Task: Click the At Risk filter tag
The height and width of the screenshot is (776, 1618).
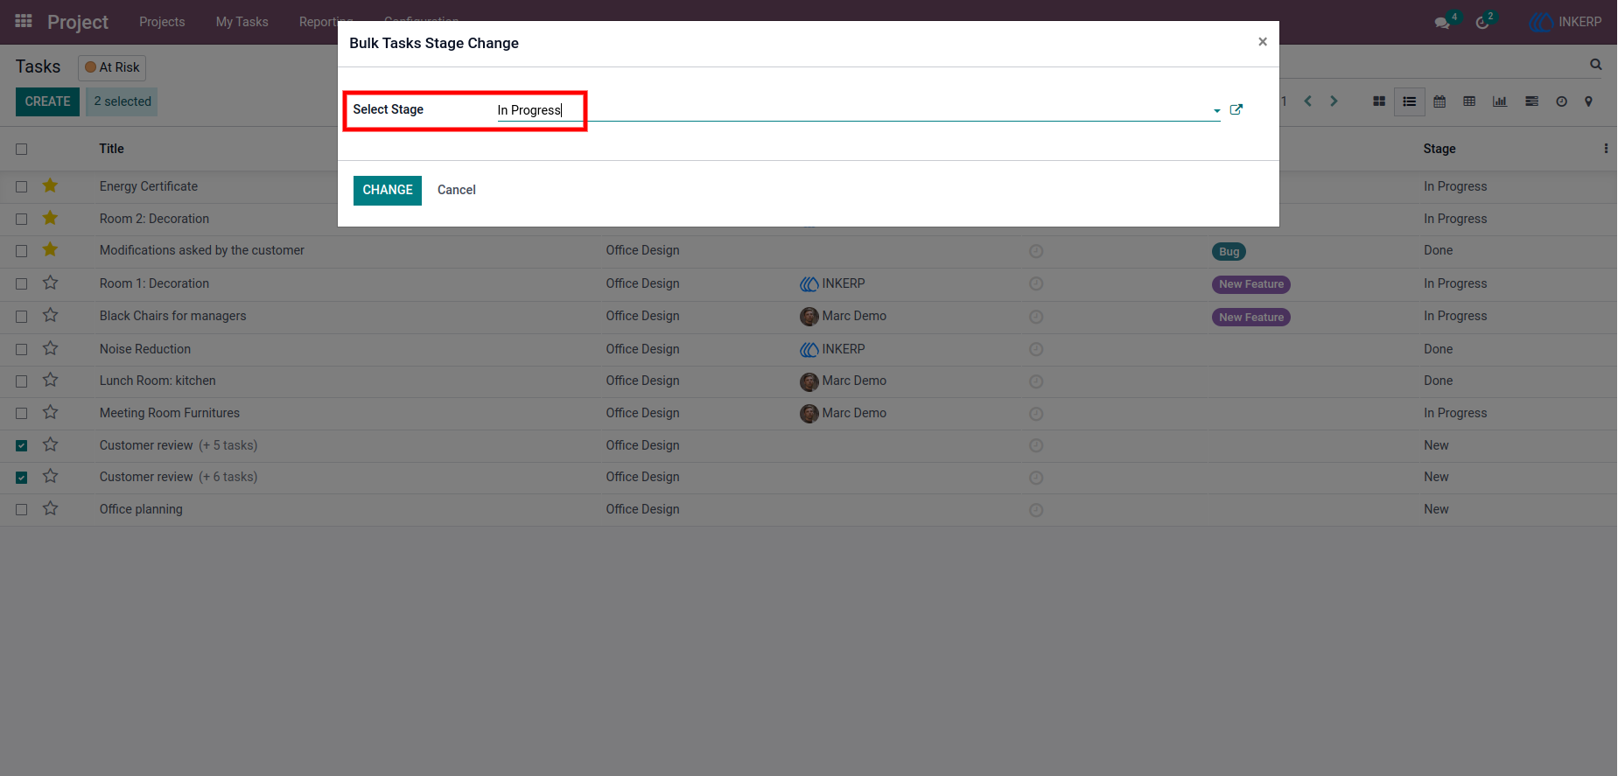Action: pyautogui.click(x=112, y=67)
